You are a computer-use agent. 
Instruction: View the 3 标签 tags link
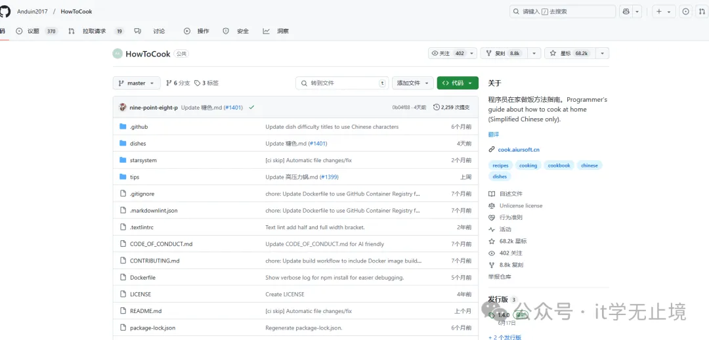coord(207,83)
